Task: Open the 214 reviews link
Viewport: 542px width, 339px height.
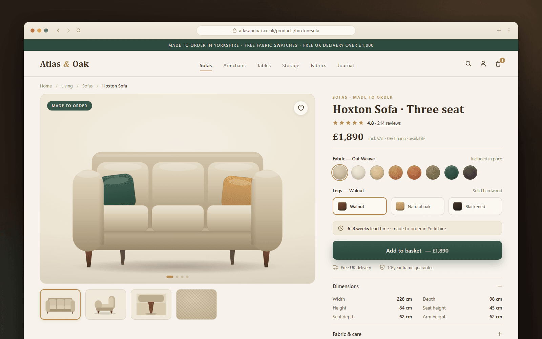Action: [389, 123]
